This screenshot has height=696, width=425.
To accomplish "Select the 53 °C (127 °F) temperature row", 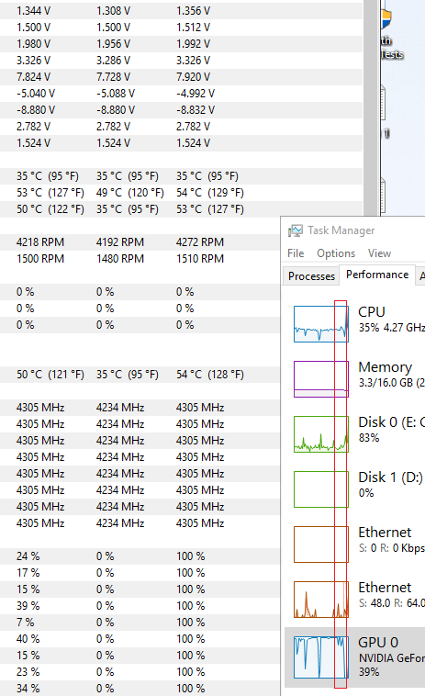I will [x=181, y=193].
